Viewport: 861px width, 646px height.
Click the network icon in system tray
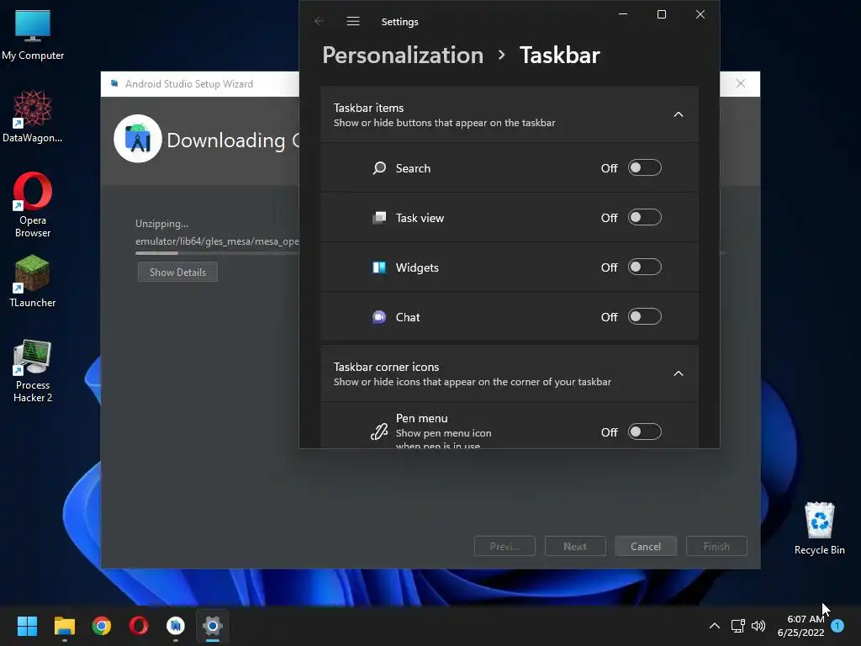[x=737, y=626]
